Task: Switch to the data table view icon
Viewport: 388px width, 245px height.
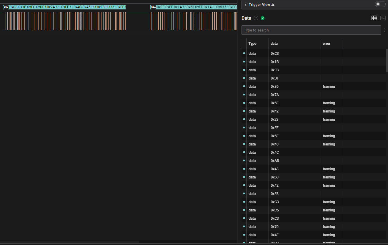Action: [x=374, y=18]
